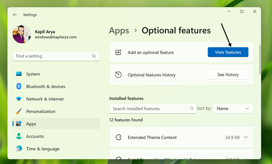Viewport: 272px width, 164px height.
Task: Click the Bluetooth & devices icon
Action: [x=19, y=87]
